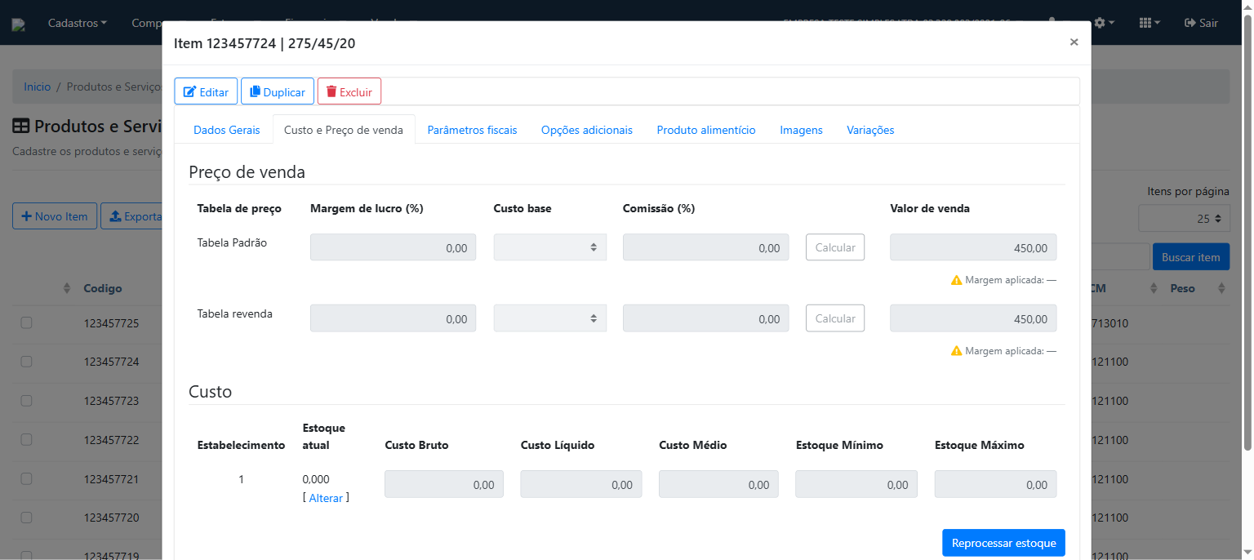
Task: Click the sort arrows left of Peso header
Action: point(1154,288)
